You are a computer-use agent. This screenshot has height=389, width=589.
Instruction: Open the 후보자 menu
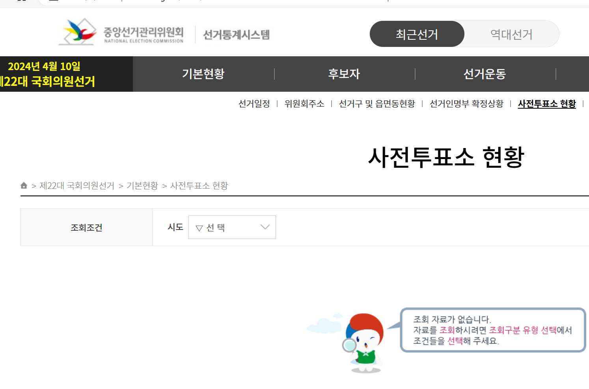[344, 74]
